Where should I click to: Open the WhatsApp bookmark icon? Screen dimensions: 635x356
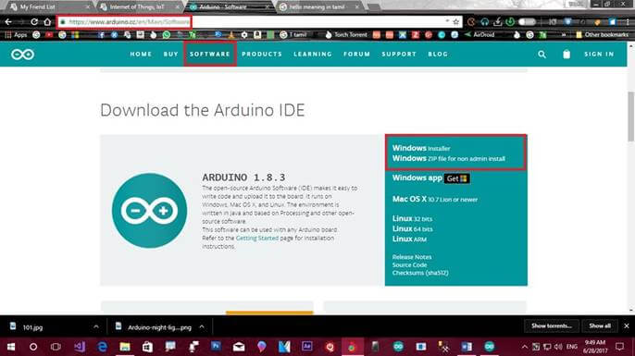click(167, 35)
